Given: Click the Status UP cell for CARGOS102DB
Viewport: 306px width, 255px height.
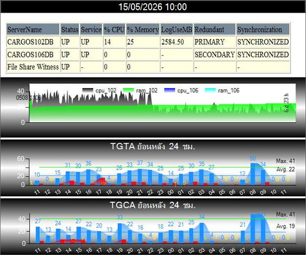Looking at the screenshot, I should 70,42.
